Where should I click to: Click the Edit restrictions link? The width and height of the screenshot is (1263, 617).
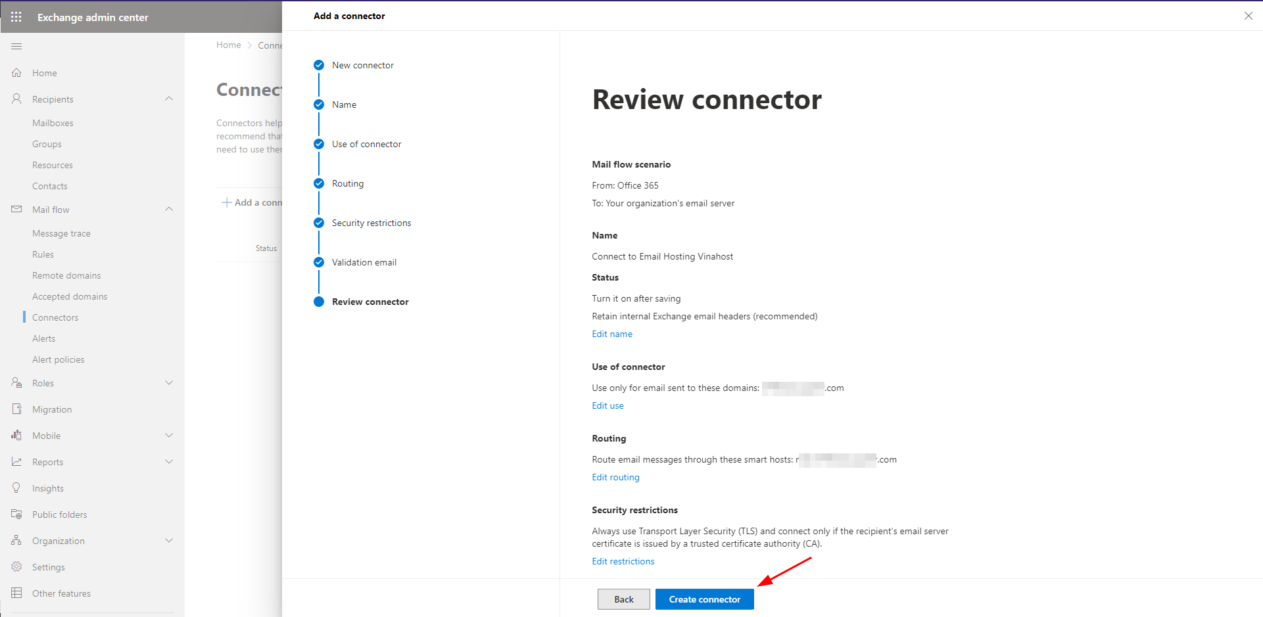[x=623, y=561]
